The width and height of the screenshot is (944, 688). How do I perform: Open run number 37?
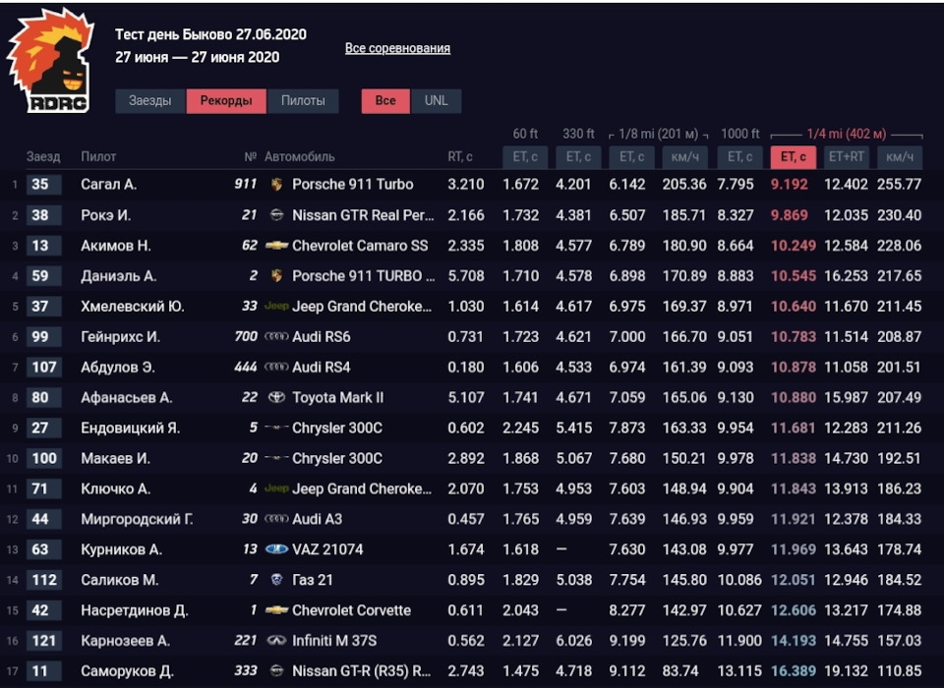(43, 306)
